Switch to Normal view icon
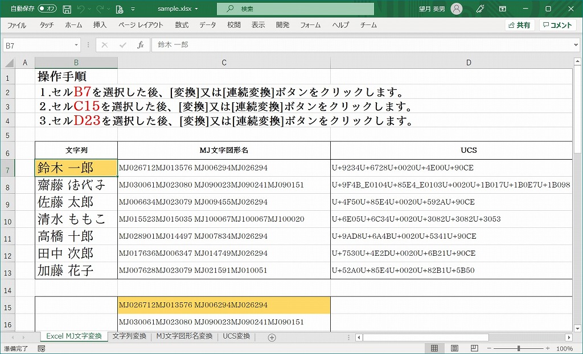 (x=434, y=348)
